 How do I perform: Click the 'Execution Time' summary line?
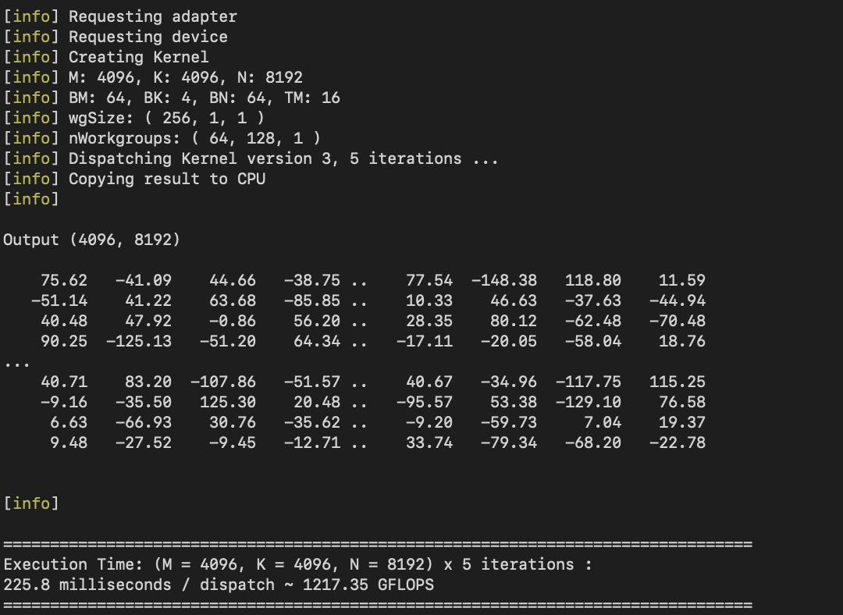click(297, 564)
